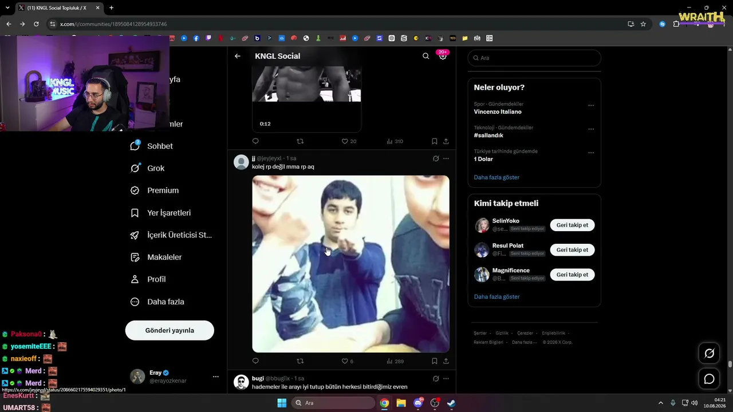This screenshot has height=412, width=733.
Task: Open the Windows Start menu
Action: click(x=282, y=403)
